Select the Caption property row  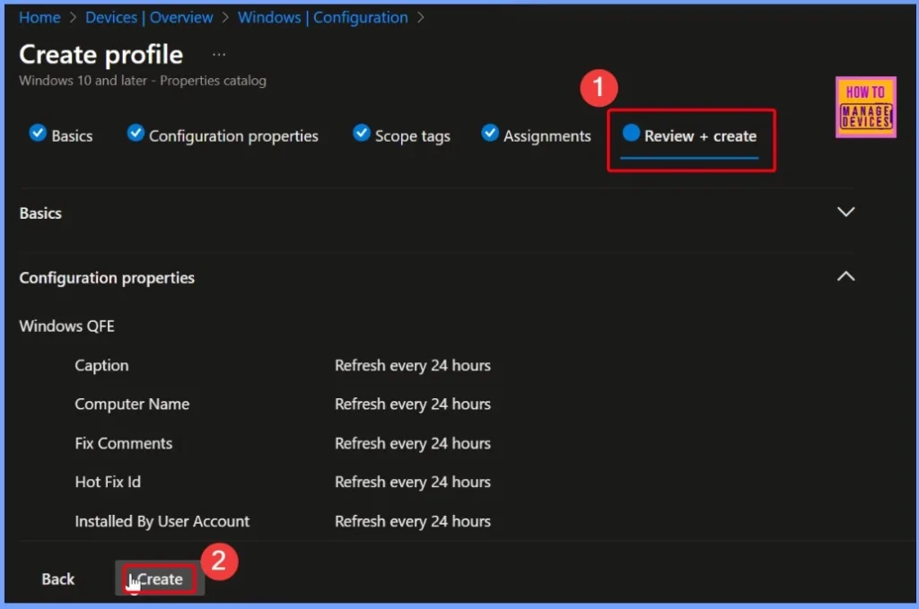pyautogui.click(x=283, y=365)
